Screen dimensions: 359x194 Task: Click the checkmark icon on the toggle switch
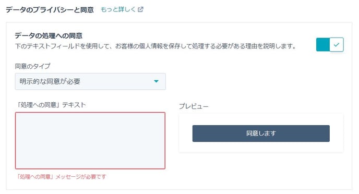pos(337,45)
